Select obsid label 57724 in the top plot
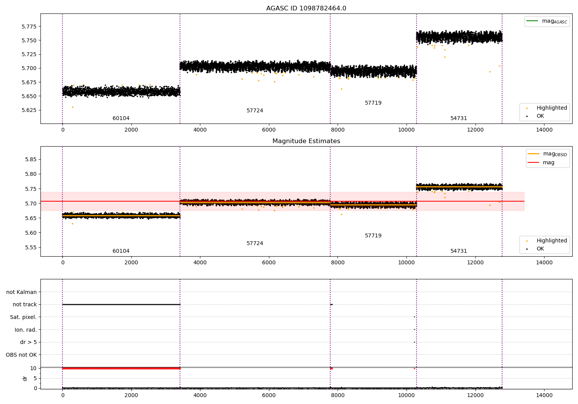 255,110
